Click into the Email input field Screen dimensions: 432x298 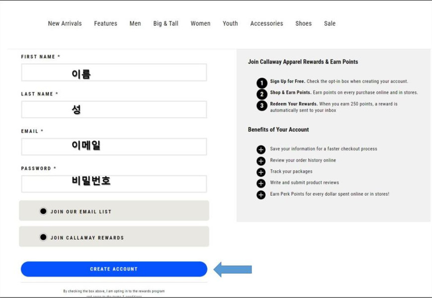click(x=114, y=147)
